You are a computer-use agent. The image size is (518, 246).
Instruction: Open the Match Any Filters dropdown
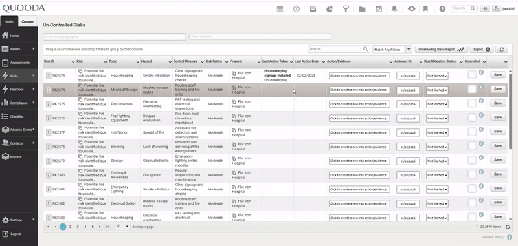[392, 50]
